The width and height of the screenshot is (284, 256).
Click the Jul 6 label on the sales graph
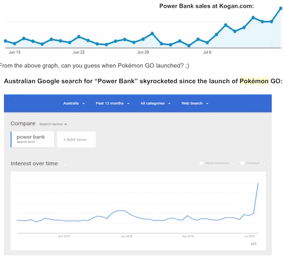coord(207,52)
